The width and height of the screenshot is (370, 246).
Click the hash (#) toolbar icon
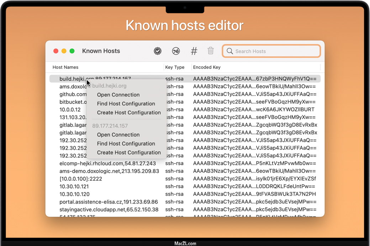(194, 51)
